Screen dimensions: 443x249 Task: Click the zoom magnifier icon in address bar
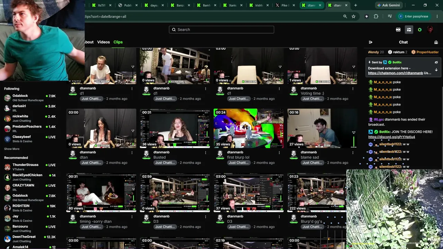pos(345,16)
